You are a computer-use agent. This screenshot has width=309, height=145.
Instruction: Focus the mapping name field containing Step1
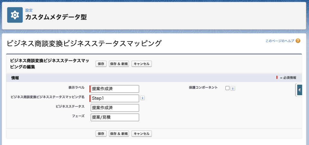(115, 98)
